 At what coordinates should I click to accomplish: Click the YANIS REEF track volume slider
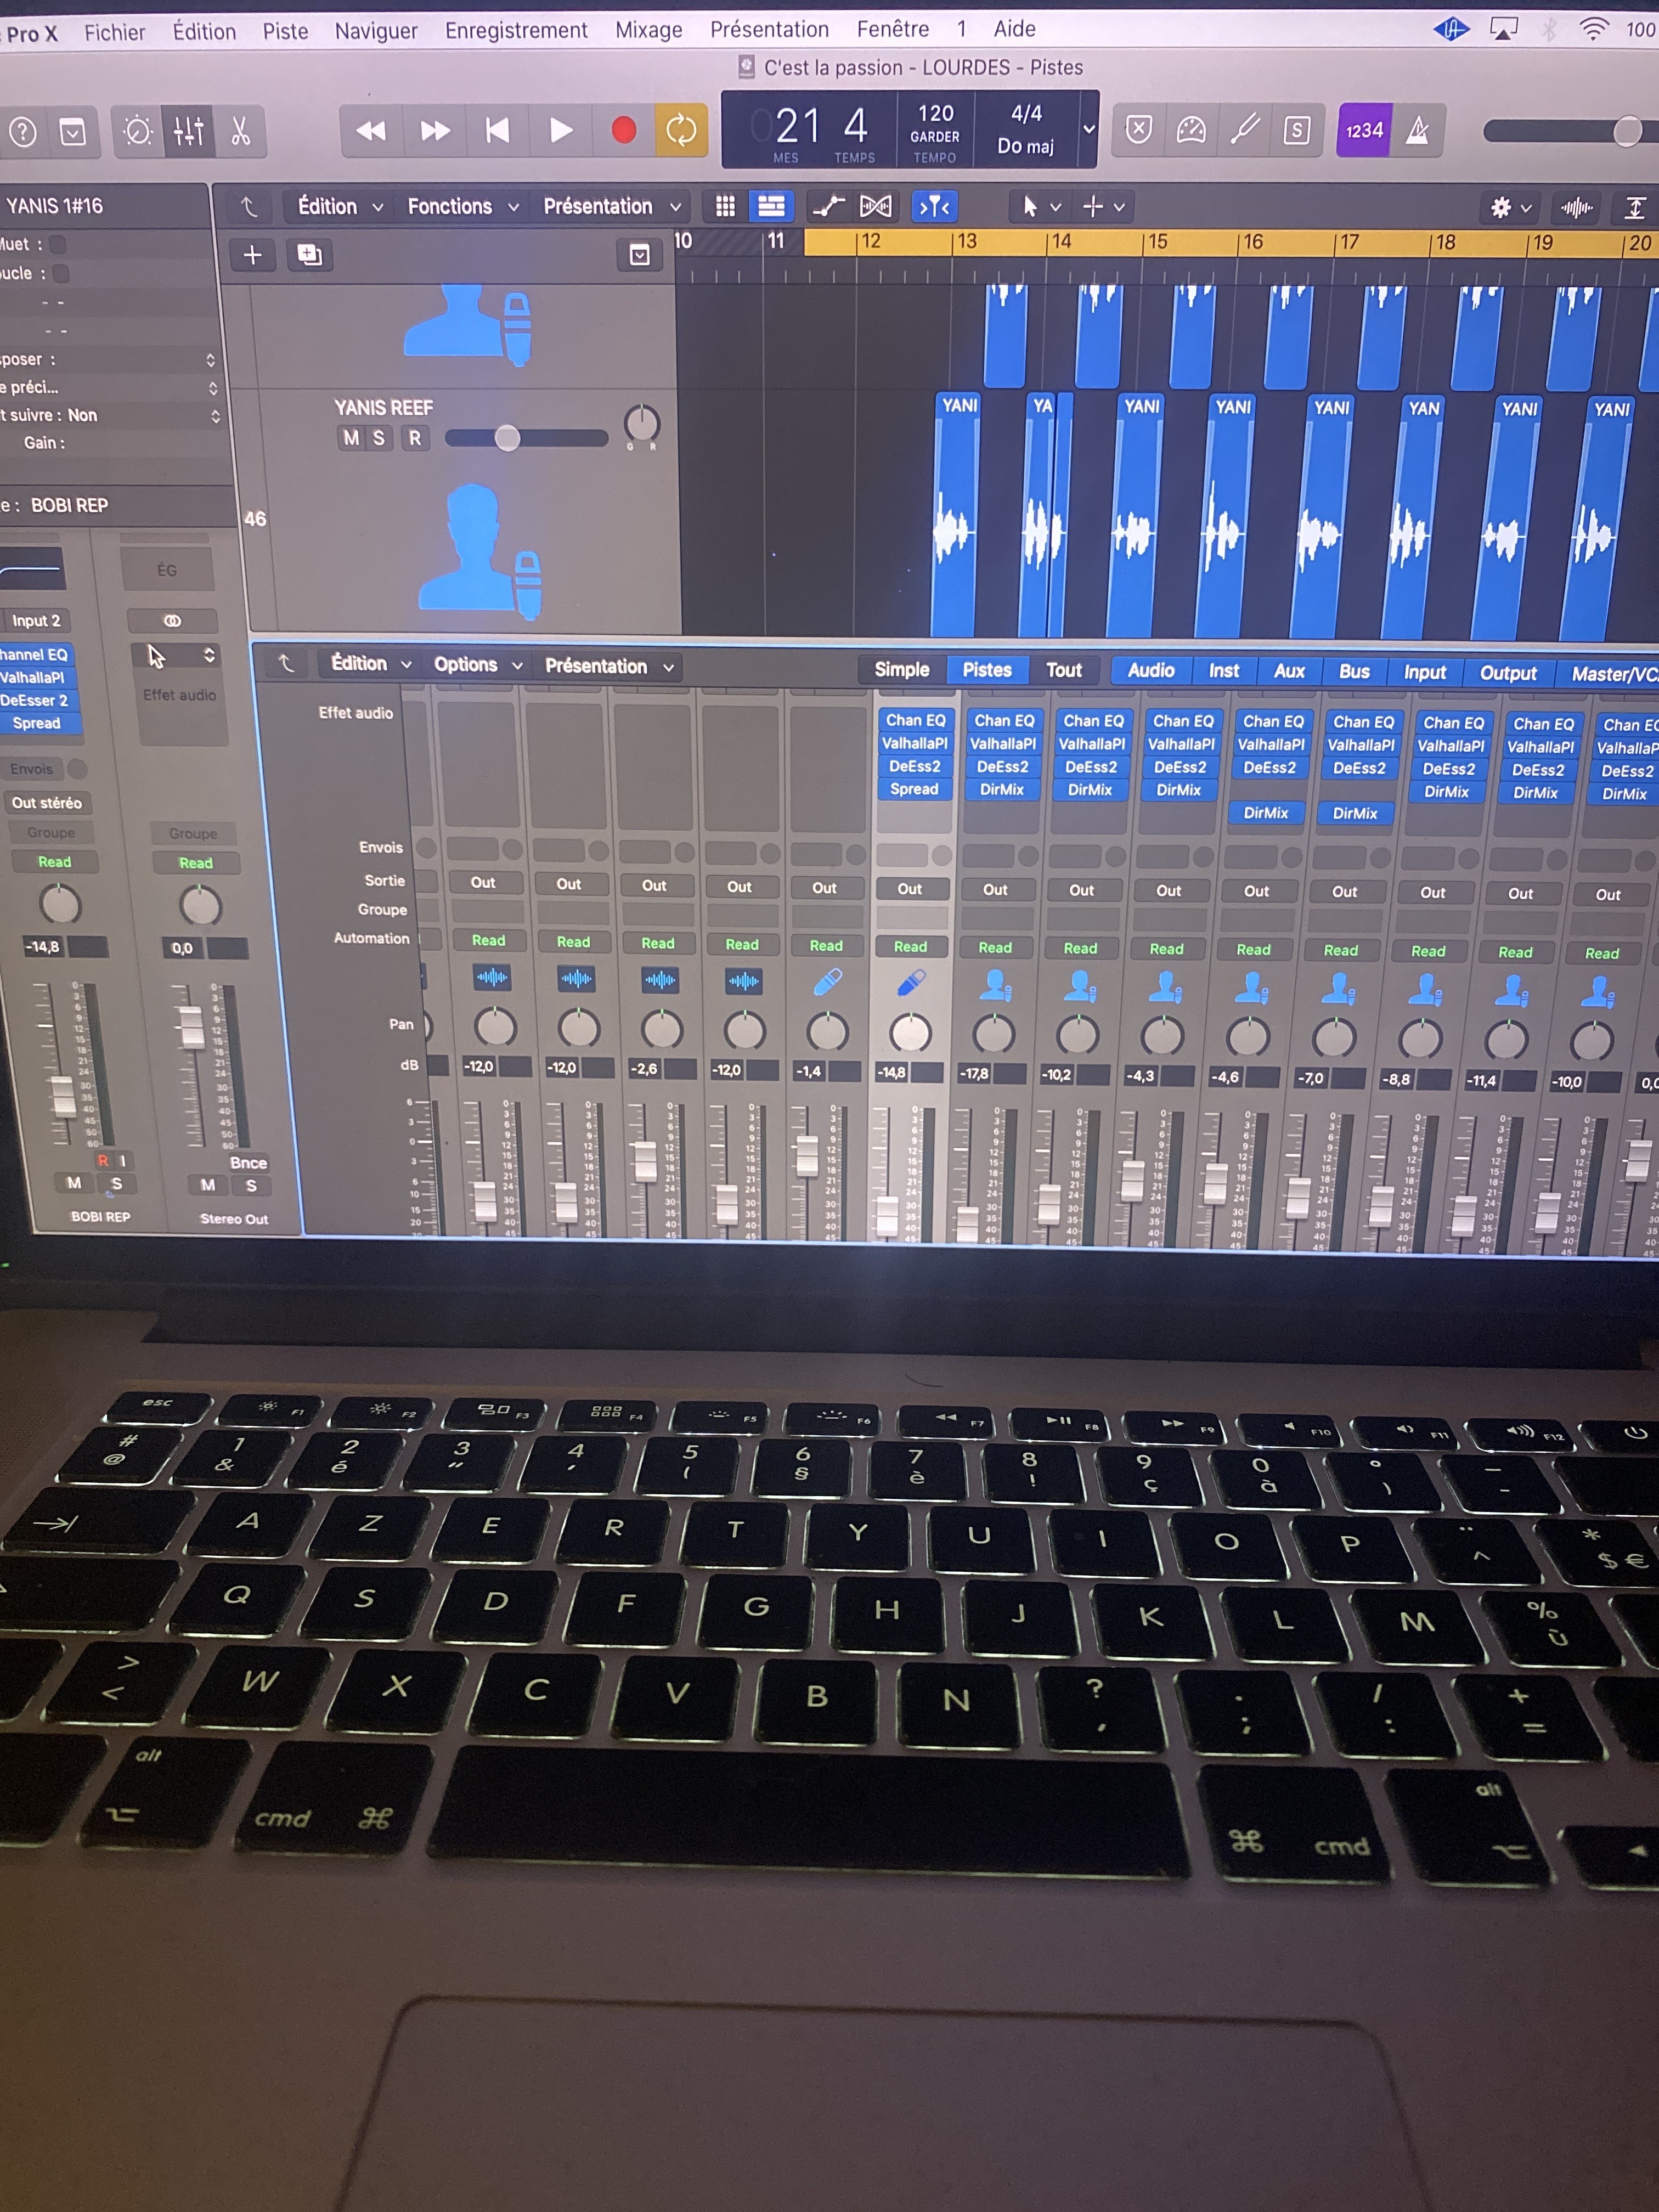point(508,438)
